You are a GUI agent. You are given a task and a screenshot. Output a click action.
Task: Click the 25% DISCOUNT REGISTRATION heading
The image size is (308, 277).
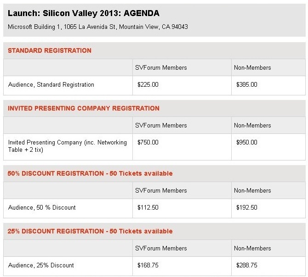[90, 232]
